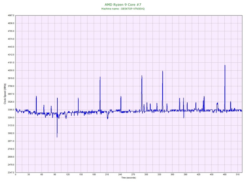
Task: Click the 270 tick on time axis
Action: coord(133,174)
